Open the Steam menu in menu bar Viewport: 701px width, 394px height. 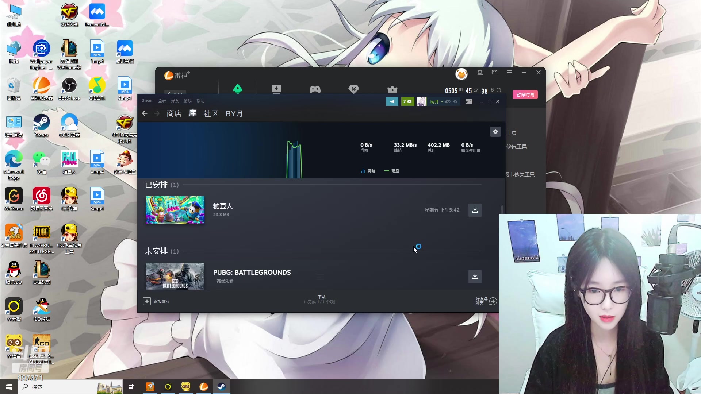148,101
